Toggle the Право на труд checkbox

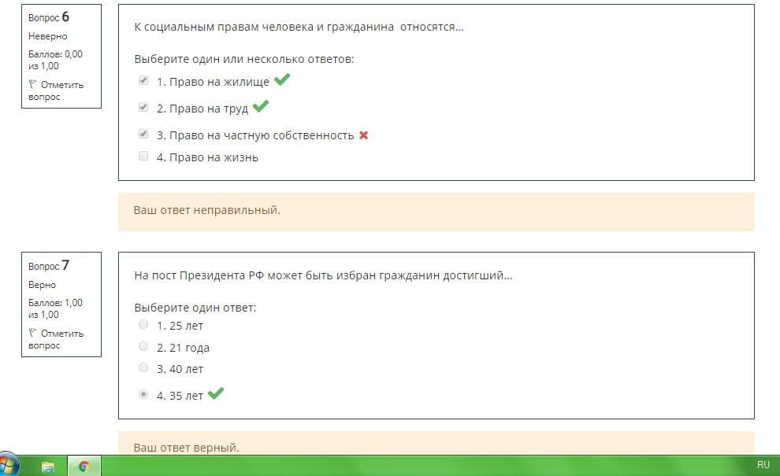pyautogui.click(x=143, y=107)
